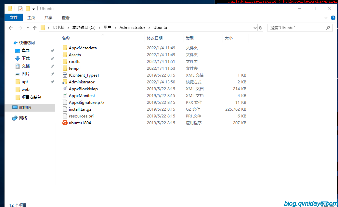The width and height of the screenshot is (338, 207).
Task: Select the AppxMetadata folder icon
Action: (65, 48)
